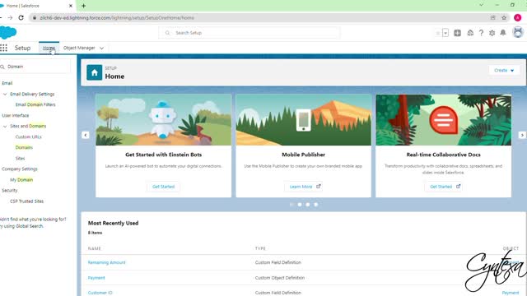Open the Chrome profile avatar
Viewport: 527px width, 296px height.
pos(518,18)
